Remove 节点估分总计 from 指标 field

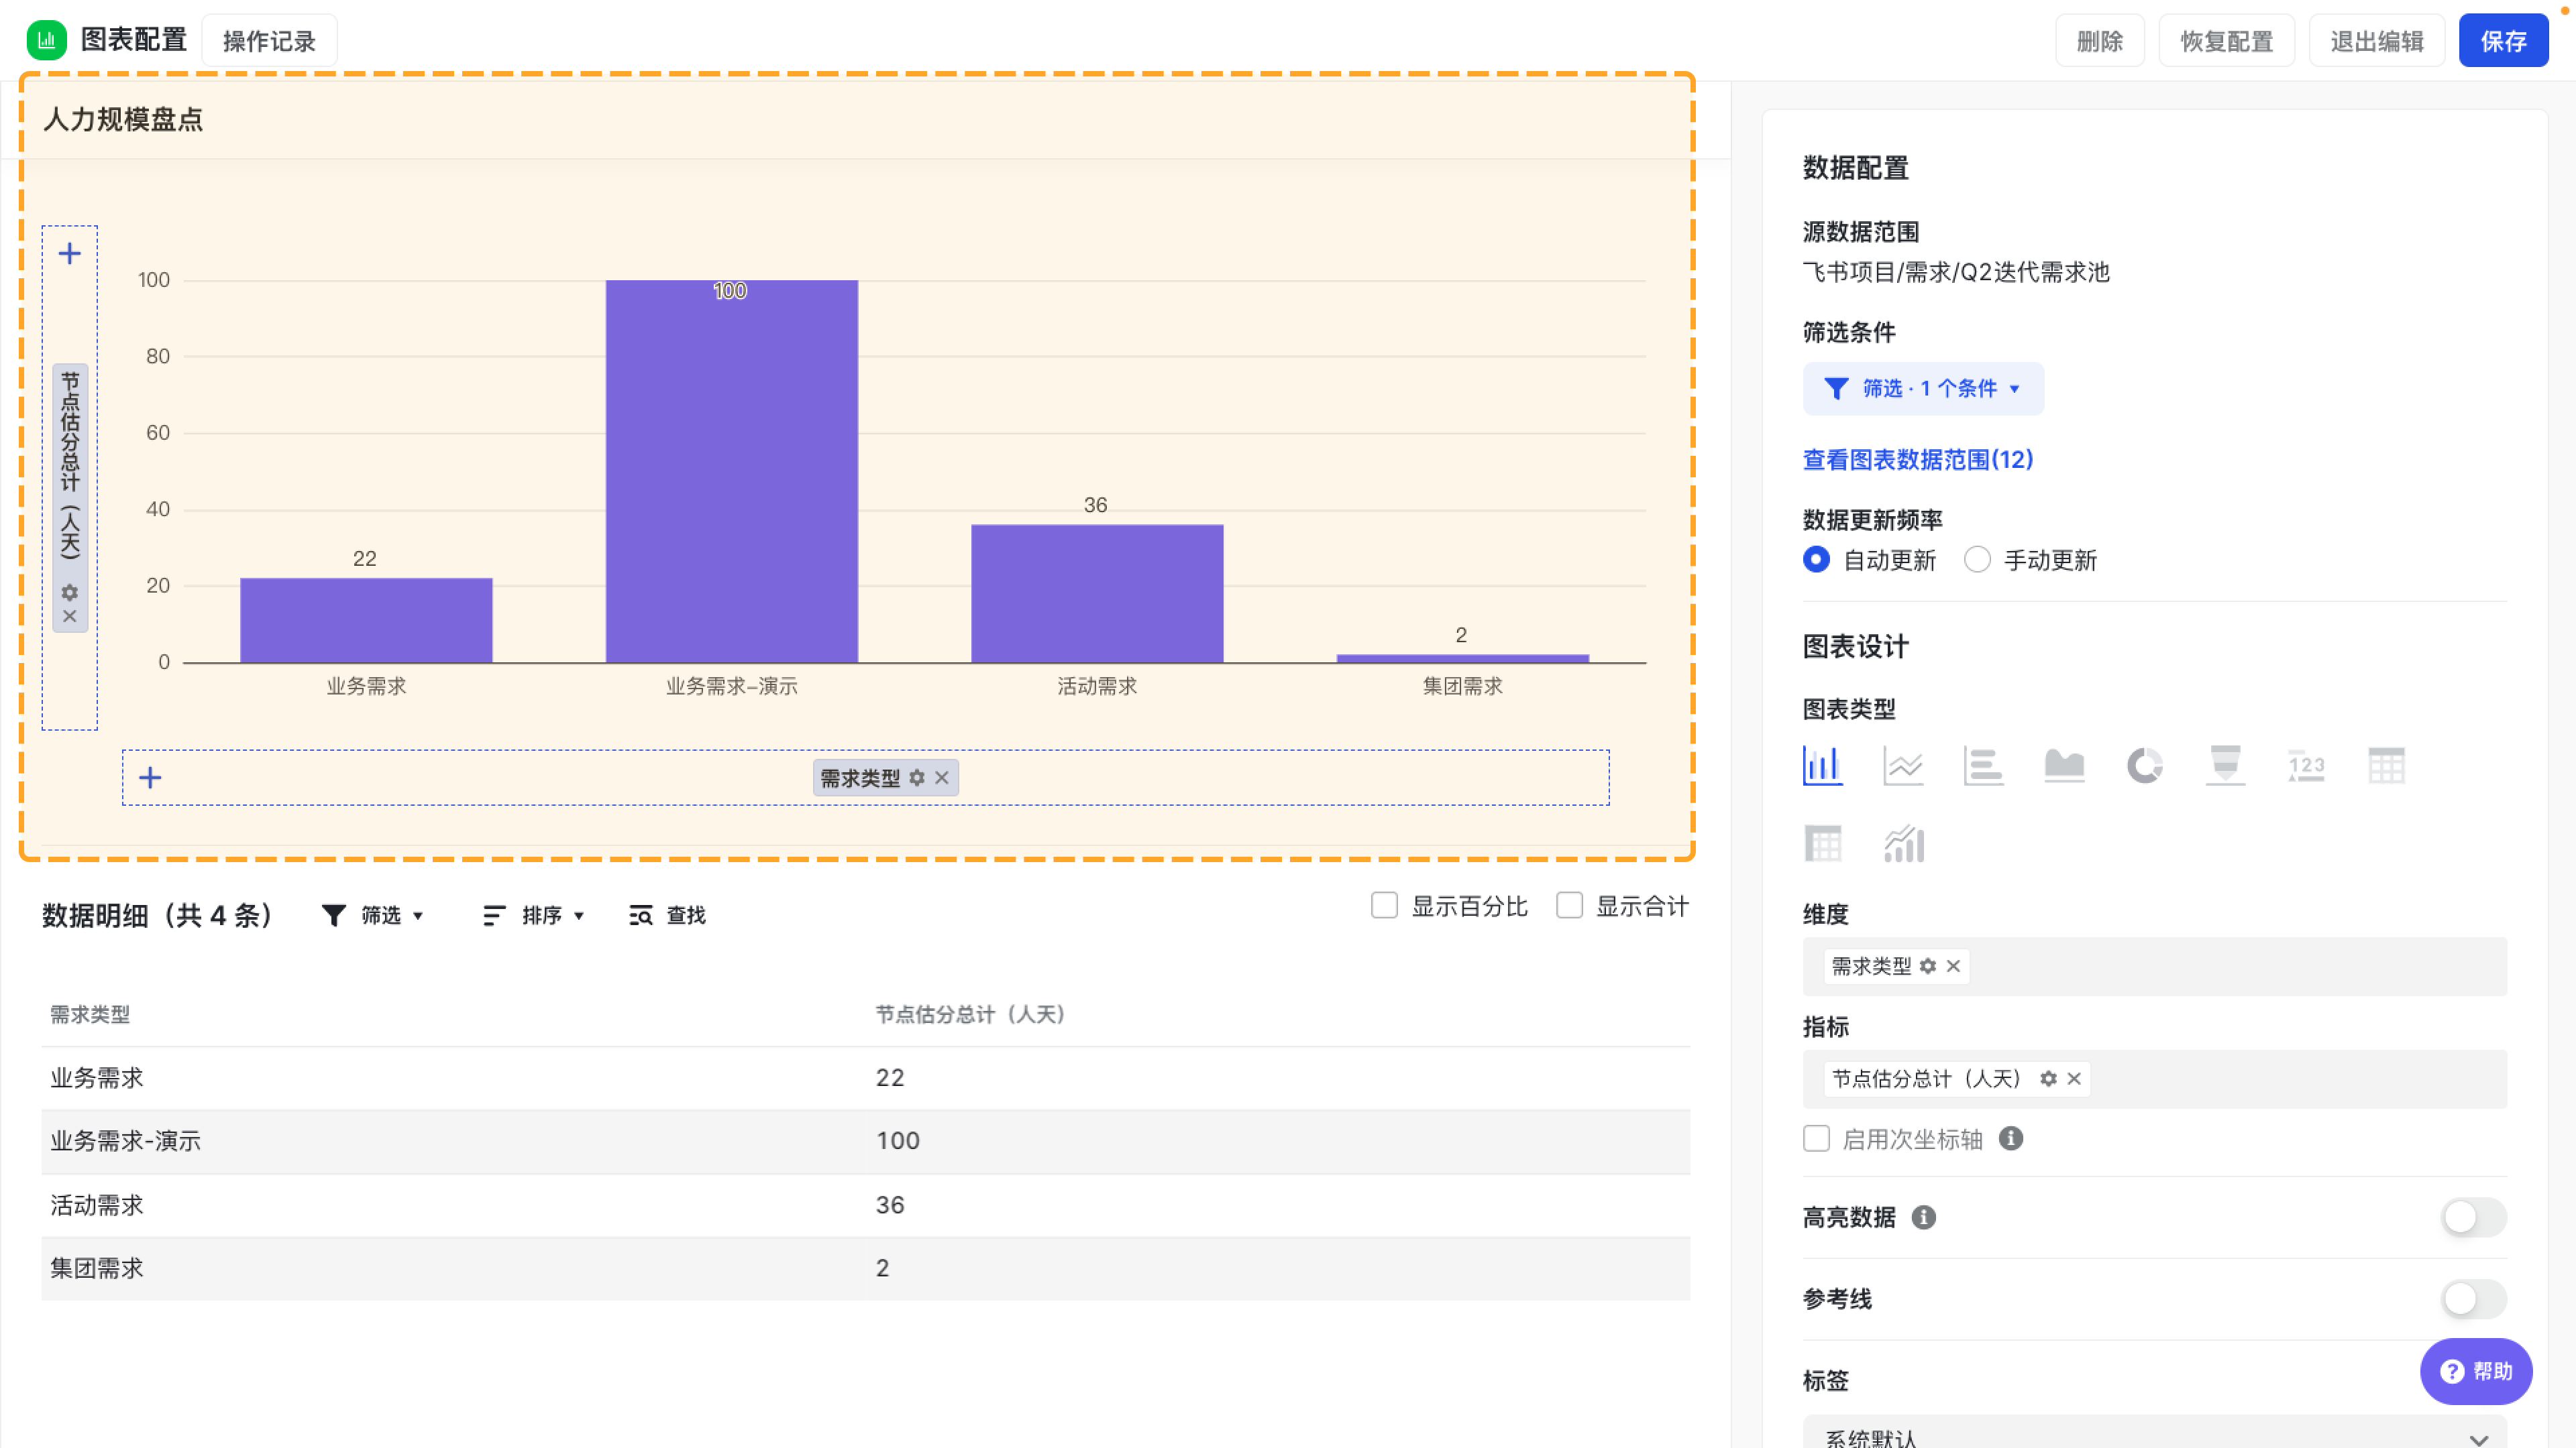(2074, 1079)
